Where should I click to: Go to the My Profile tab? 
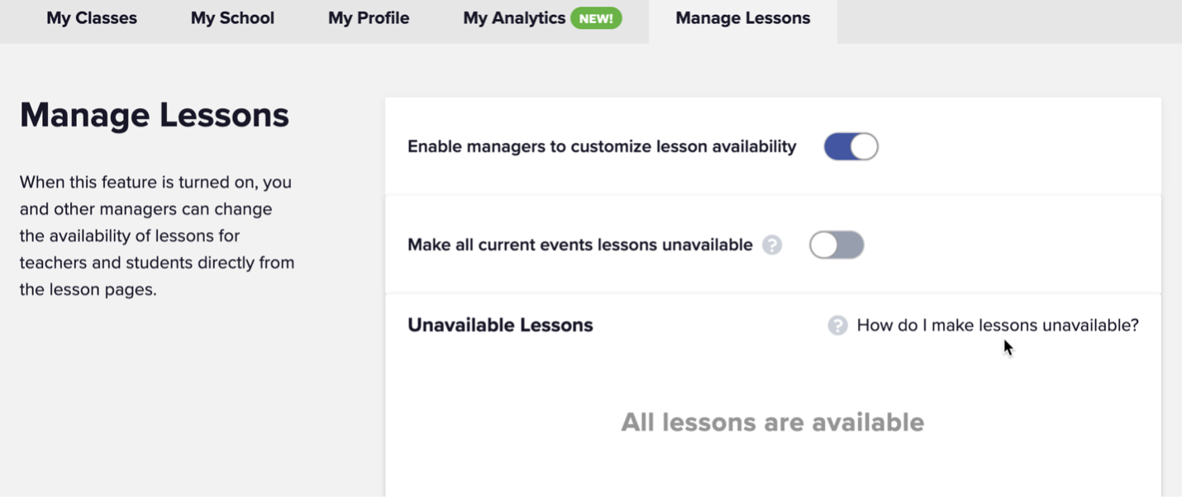point(369,18)
